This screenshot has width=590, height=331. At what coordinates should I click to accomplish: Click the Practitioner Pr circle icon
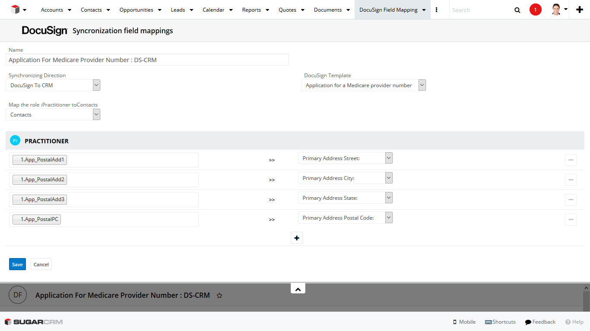[x=15, y=140]
